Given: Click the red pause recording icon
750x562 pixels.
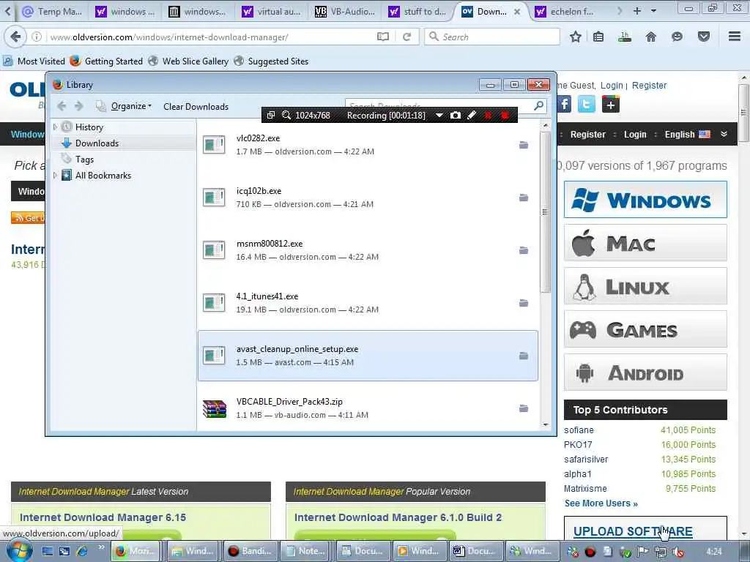Looking at the screenshot, I should pyautogui.click(x=488, y=115).
